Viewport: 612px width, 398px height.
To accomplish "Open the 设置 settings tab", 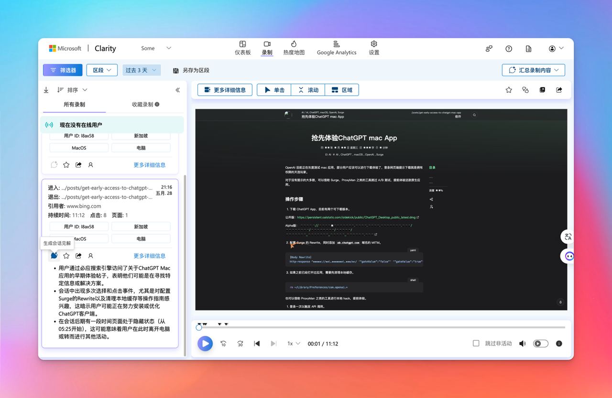I will click(x=374, y=48).
